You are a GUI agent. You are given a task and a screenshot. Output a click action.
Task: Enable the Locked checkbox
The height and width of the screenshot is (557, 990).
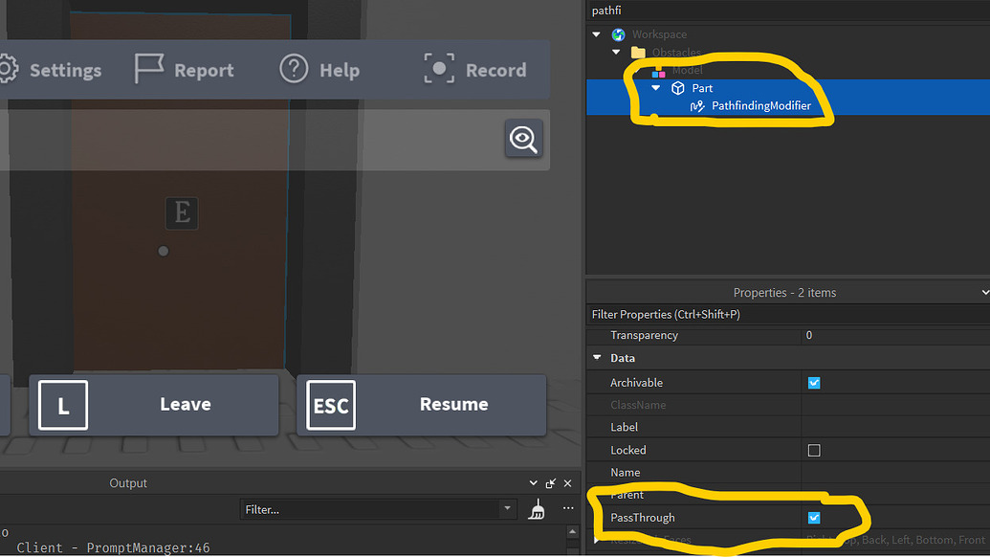(814, 449)
